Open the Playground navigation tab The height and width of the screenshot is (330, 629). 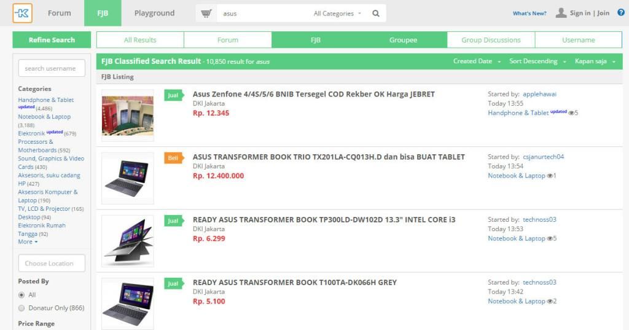pos(154,14)
